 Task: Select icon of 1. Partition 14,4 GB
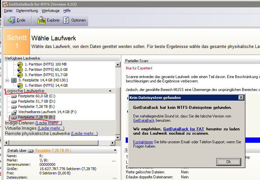point(20,85)
